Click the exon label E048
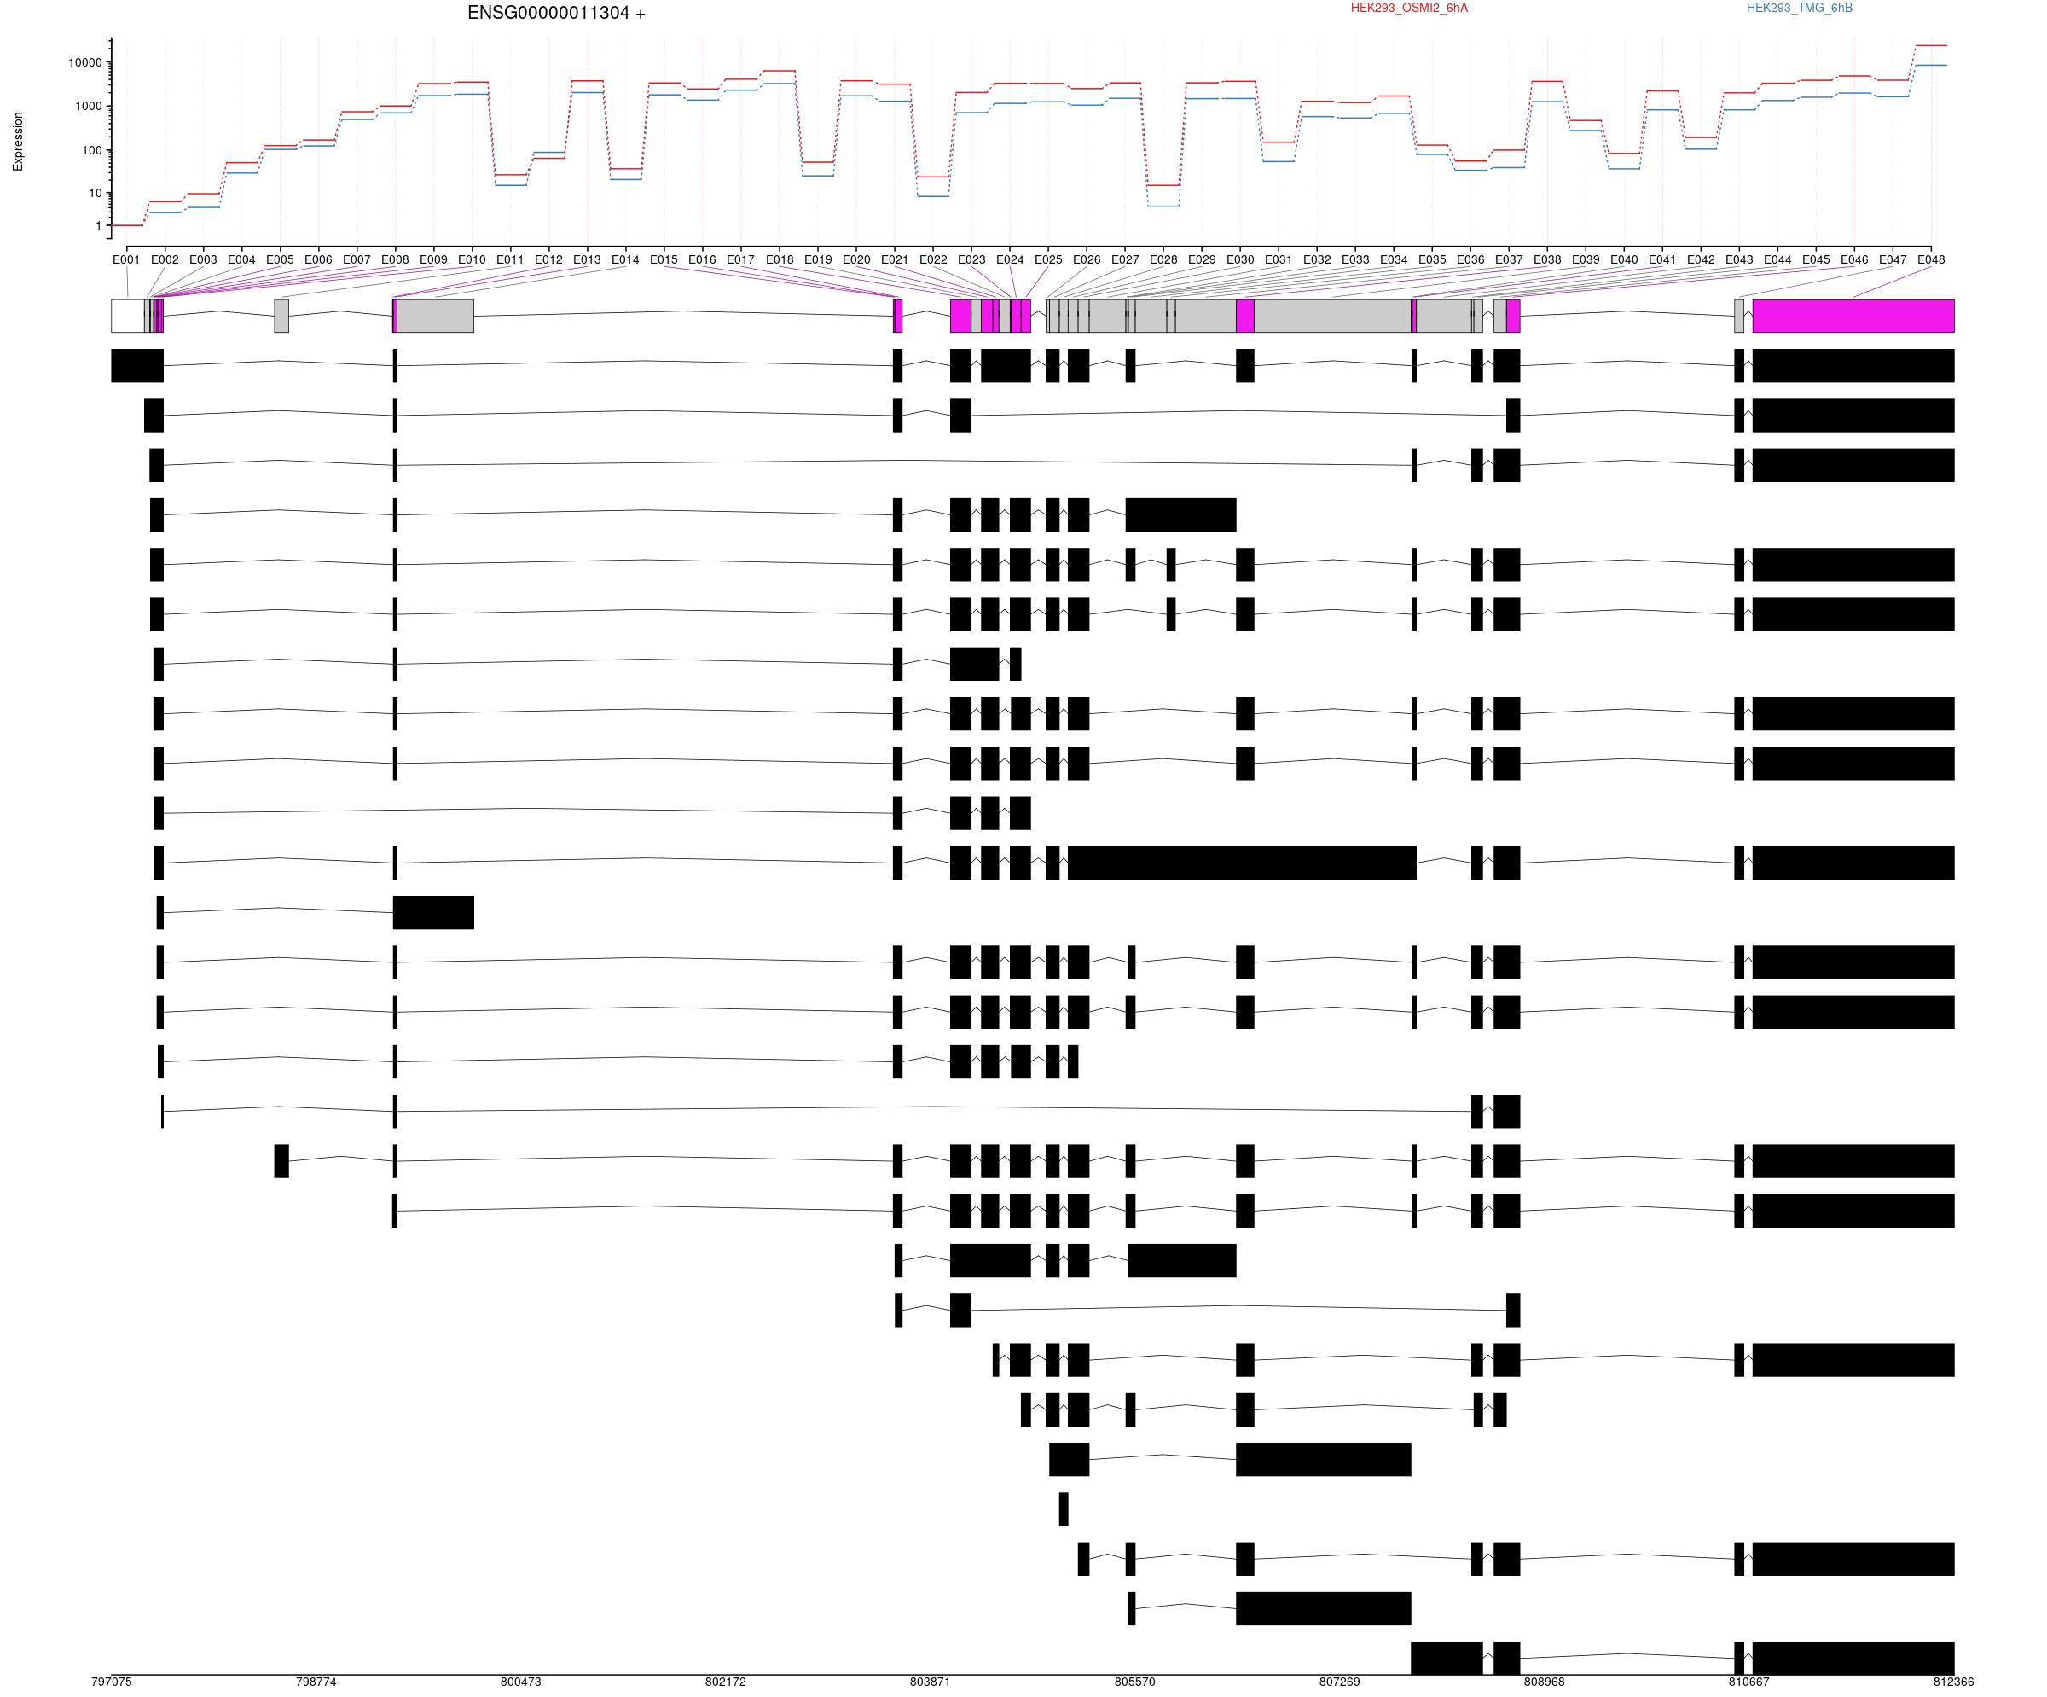The image size is (2047, 1697). click(x=1931, y=259)
